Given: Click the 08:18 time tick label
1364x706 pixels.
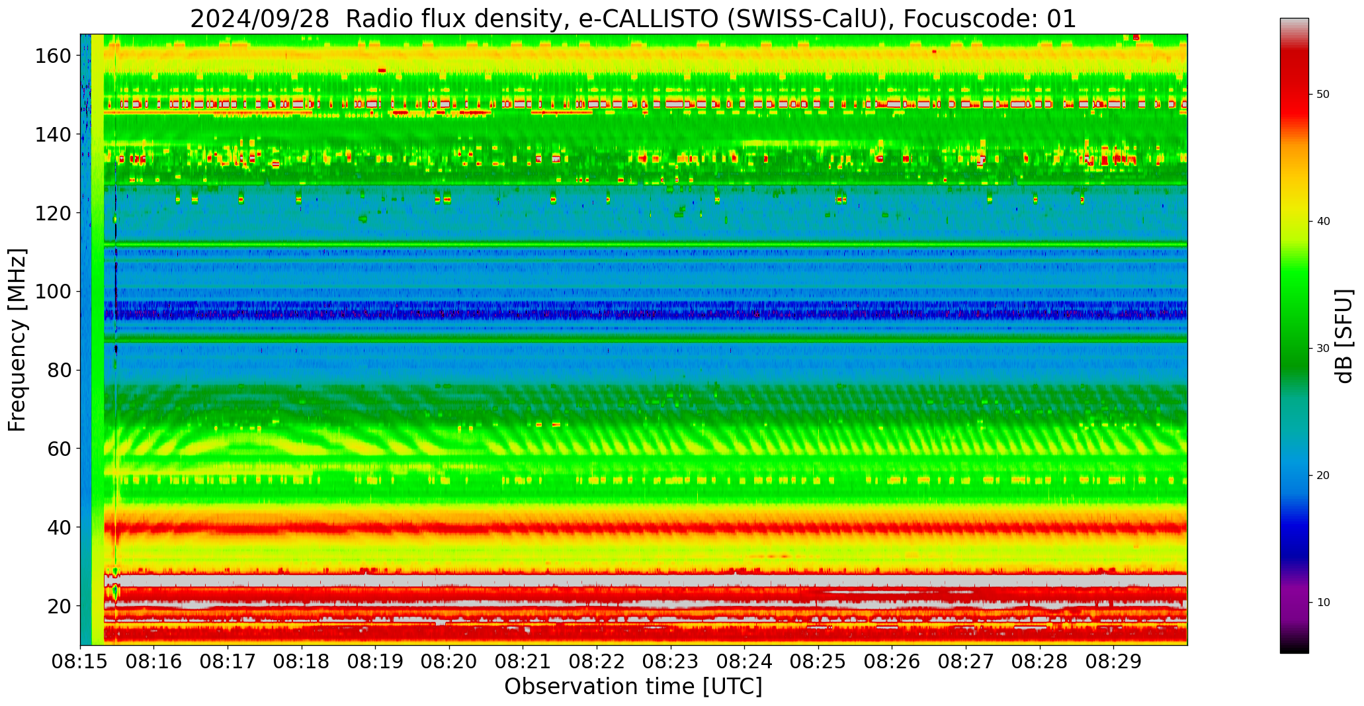Looking at the screenshot, I should (302, 662).
